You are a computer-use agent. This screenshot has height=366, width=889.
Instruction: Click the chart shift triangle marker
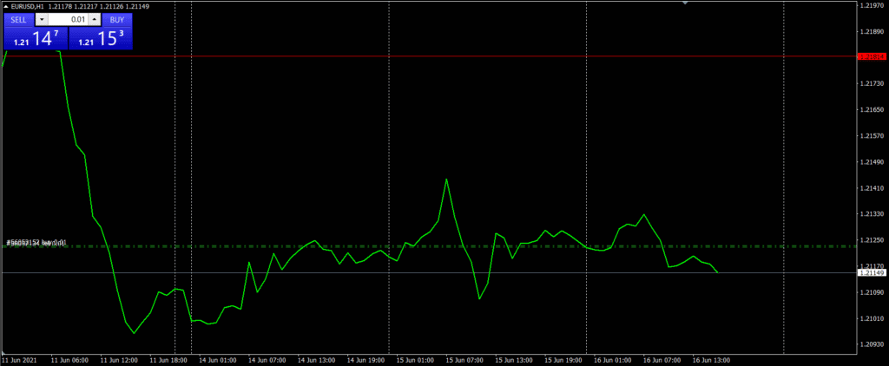click(686, 3)
